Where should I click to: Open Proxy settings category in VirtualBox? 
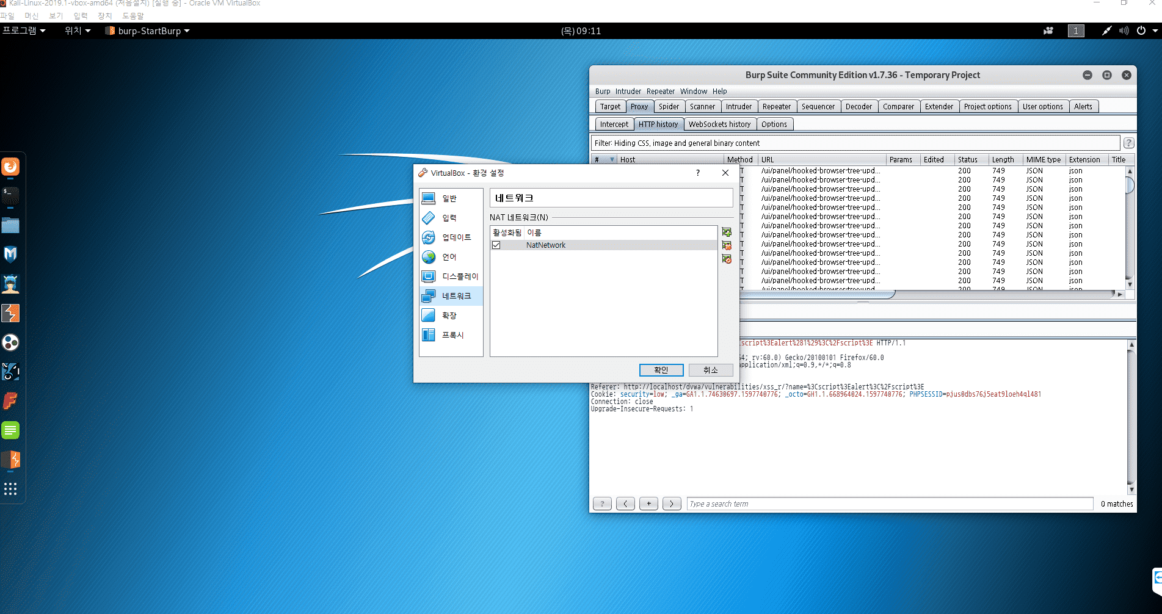(x=451, y=335)
